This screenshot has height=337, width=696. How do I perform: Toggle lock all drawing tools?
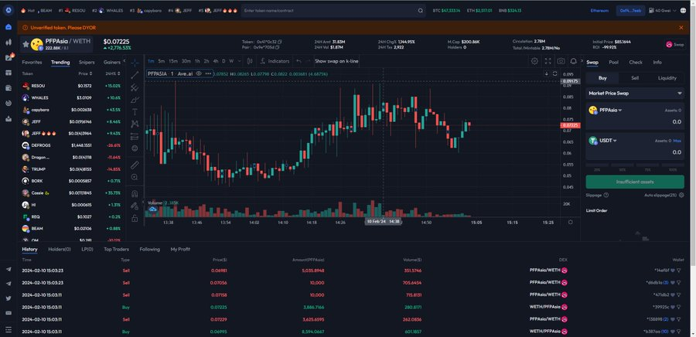pos(135,218)
